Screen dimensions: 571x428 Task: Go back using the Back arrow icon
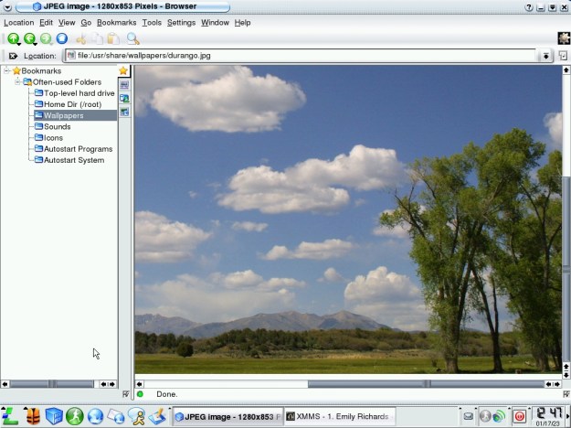coord(29,38)
